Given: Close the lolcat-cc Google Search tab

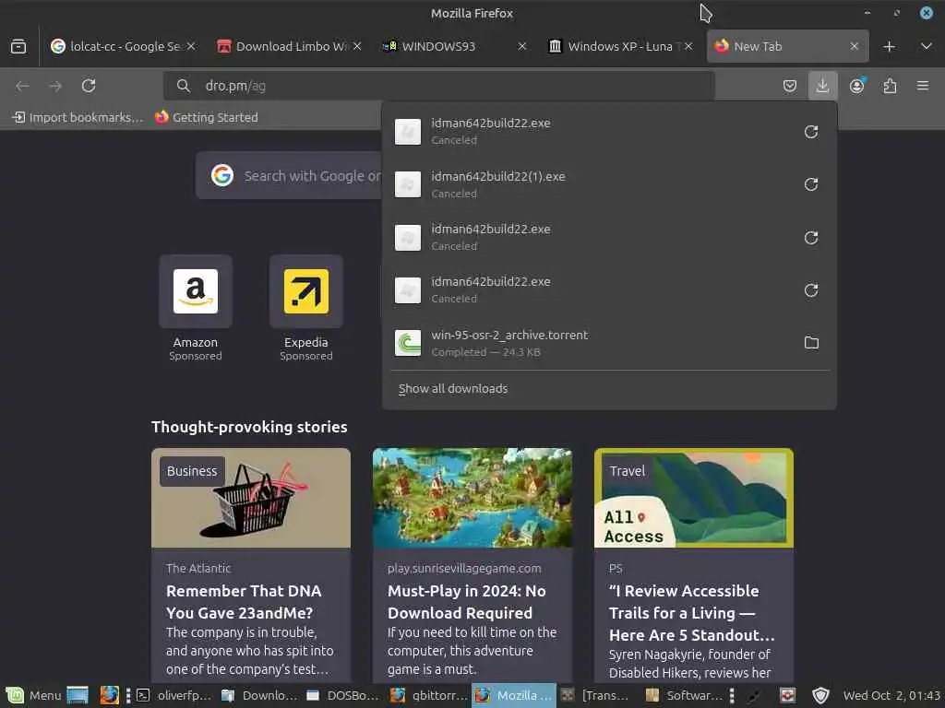Looking at the screenshot, I should click(191, 46).
